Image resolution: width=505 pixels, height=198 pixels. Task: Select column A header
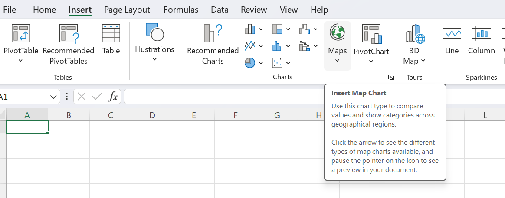pos(27,115)
